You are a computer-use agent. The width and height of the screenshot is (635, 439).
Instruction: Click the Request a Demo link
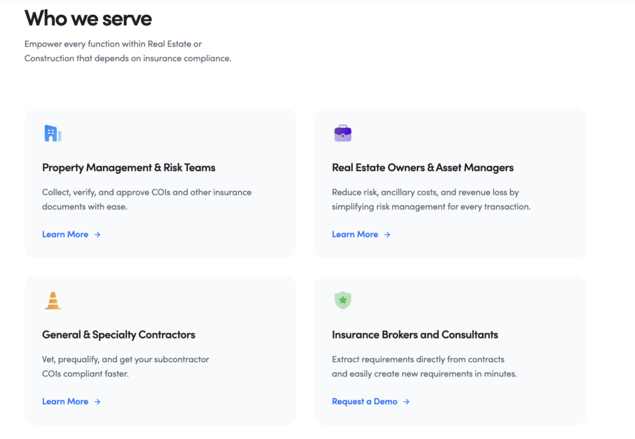coord(365,401)
